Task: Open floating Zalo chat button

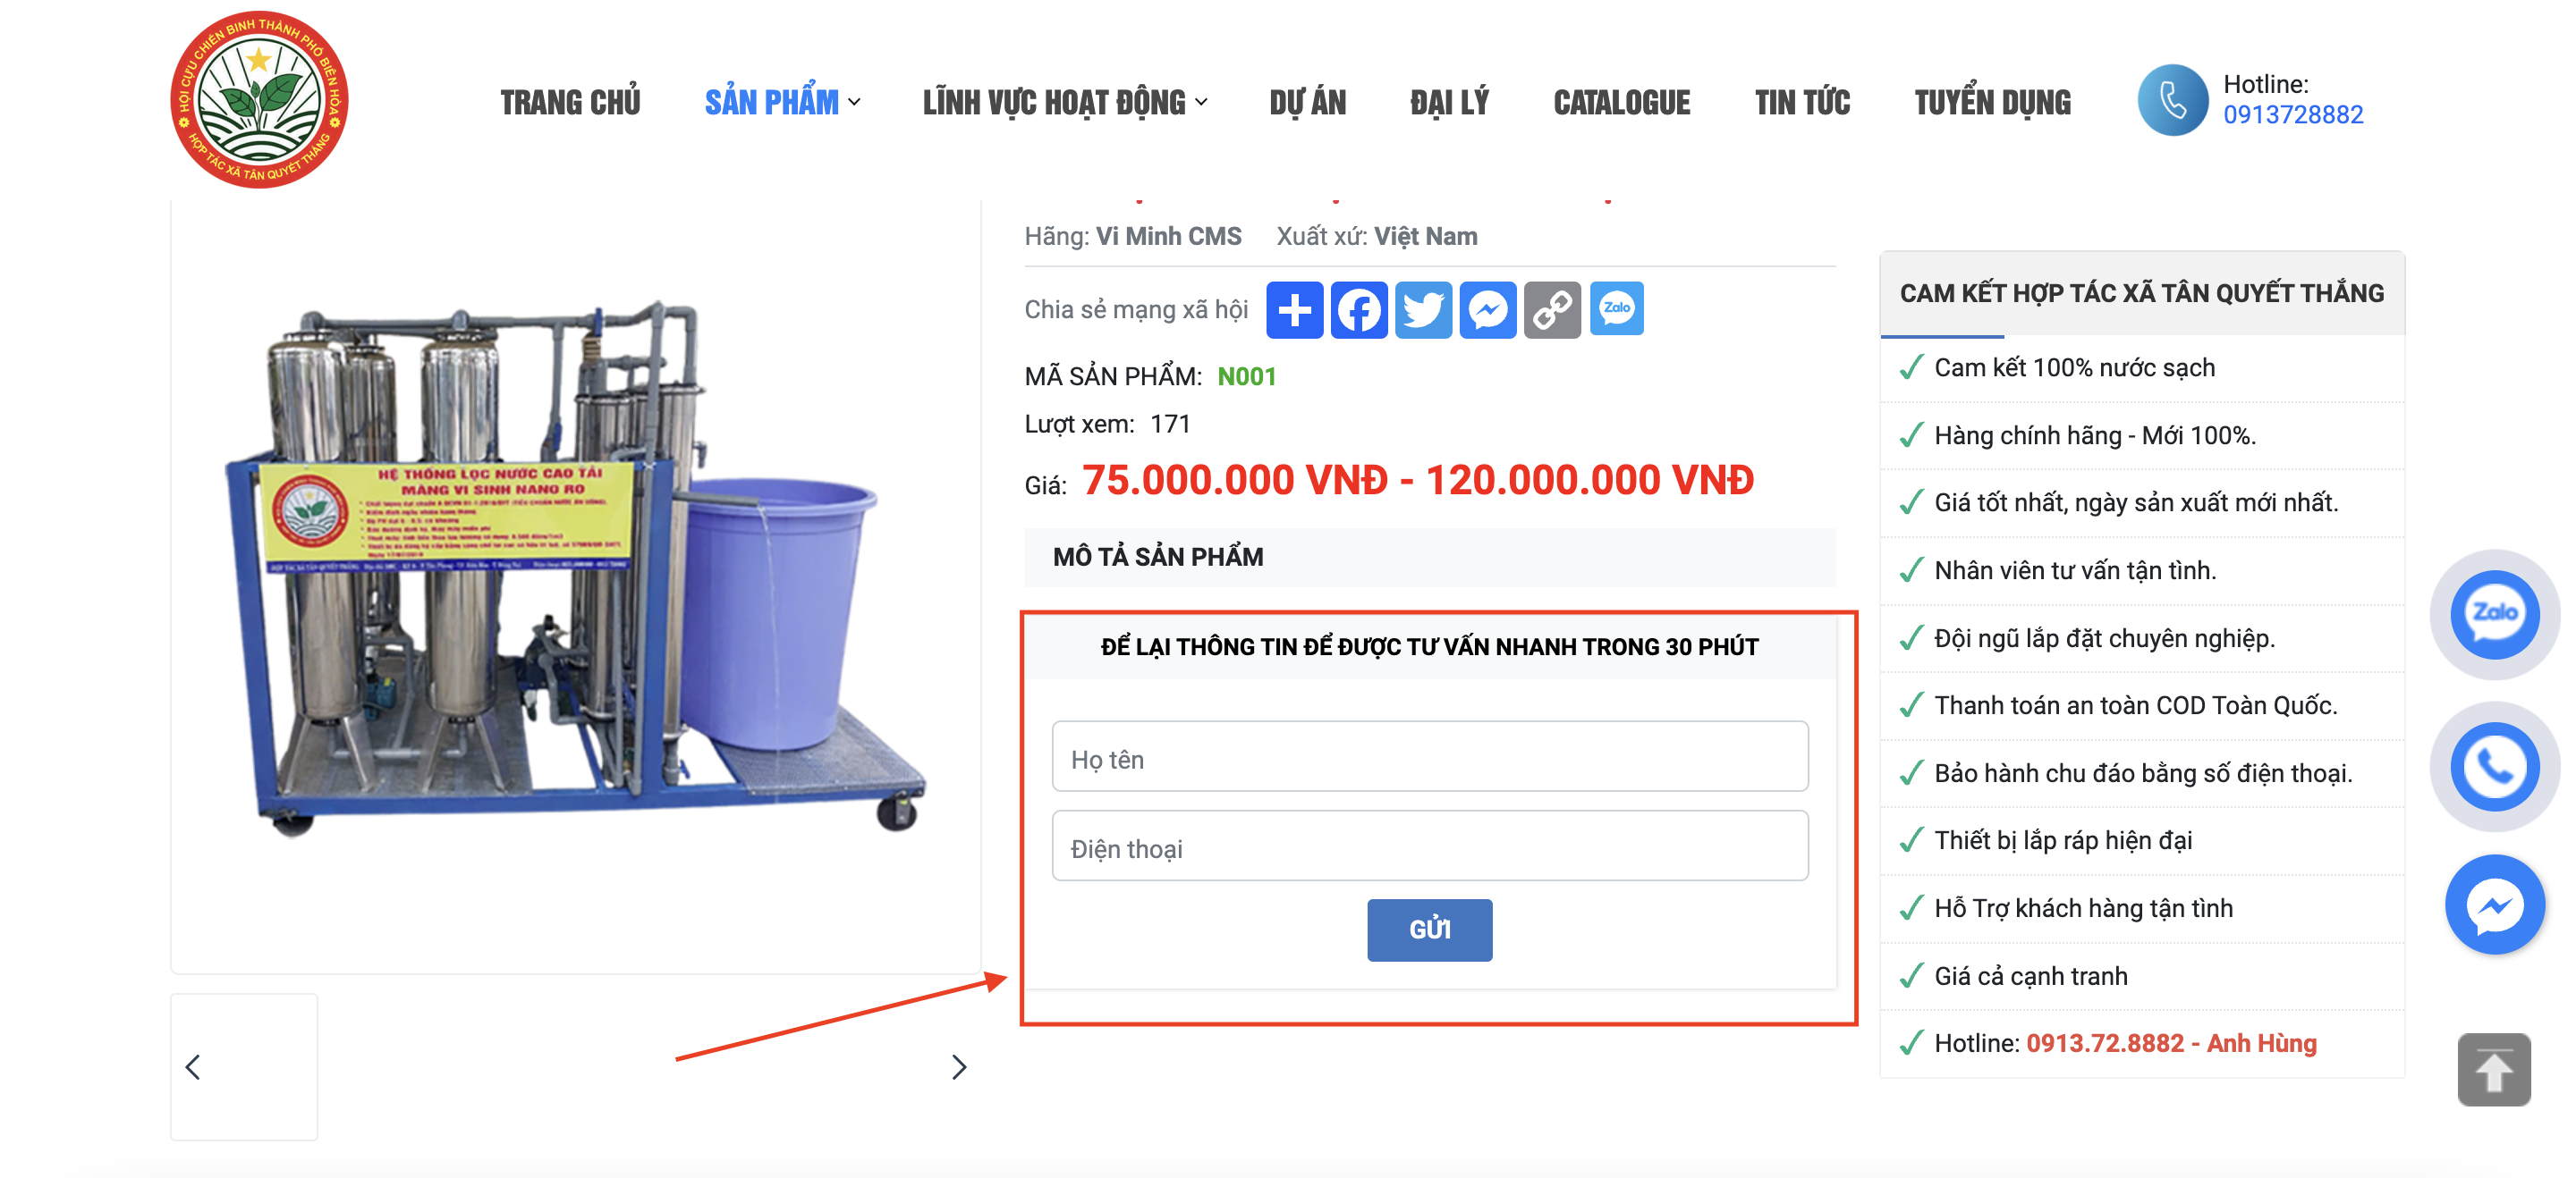Action: click(x=2494, y=613)
